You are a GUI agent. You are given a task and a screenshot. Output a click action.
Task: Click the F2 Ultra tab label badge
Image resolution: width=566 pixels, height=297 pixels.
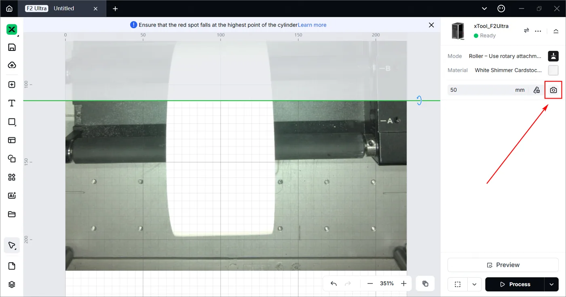37,8
